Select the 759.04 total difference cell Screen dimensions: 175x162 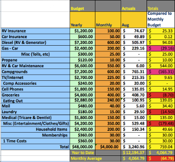point(161,147)
